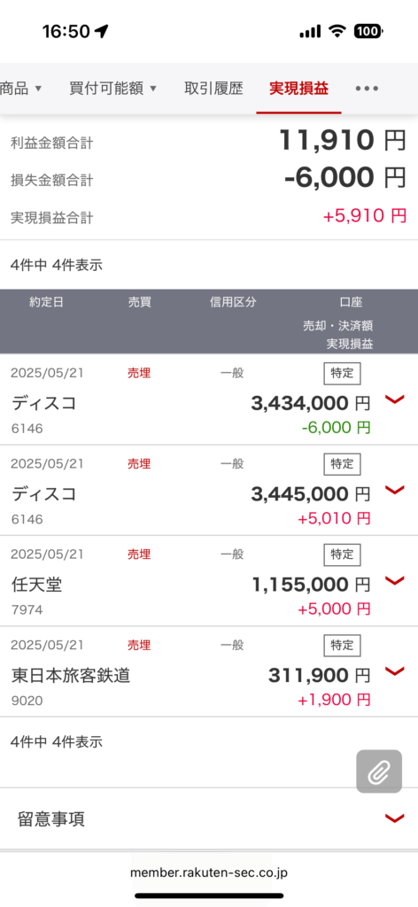Image resolution: width=418 pixels, height=907 pixels.
Task: Tap the member.rakuten-sec.co.jp address bar
Action: click(x=209, y=872)
